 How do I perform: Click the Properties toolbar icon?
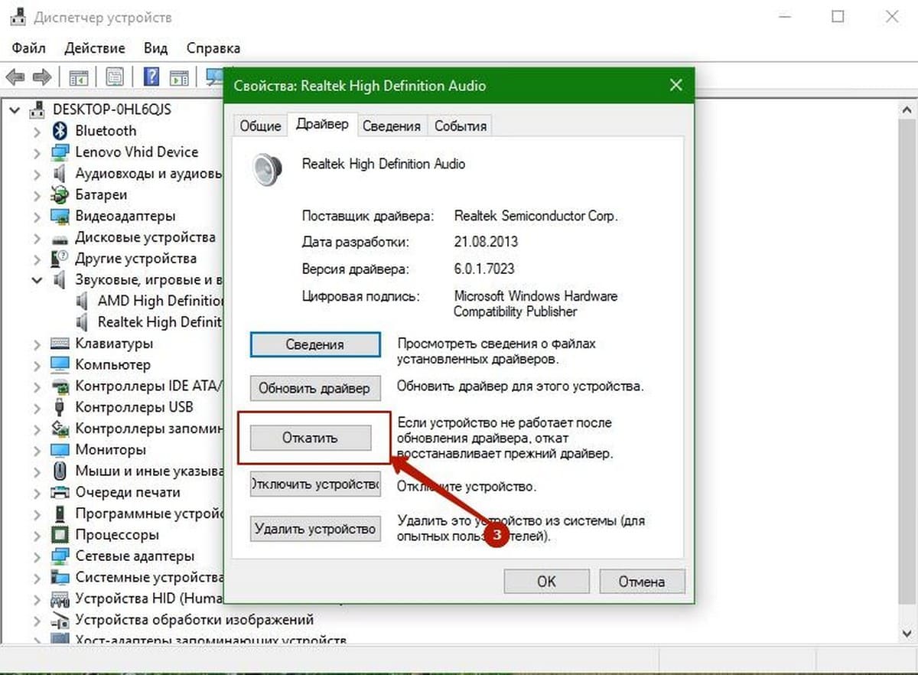tap(115, 77)
